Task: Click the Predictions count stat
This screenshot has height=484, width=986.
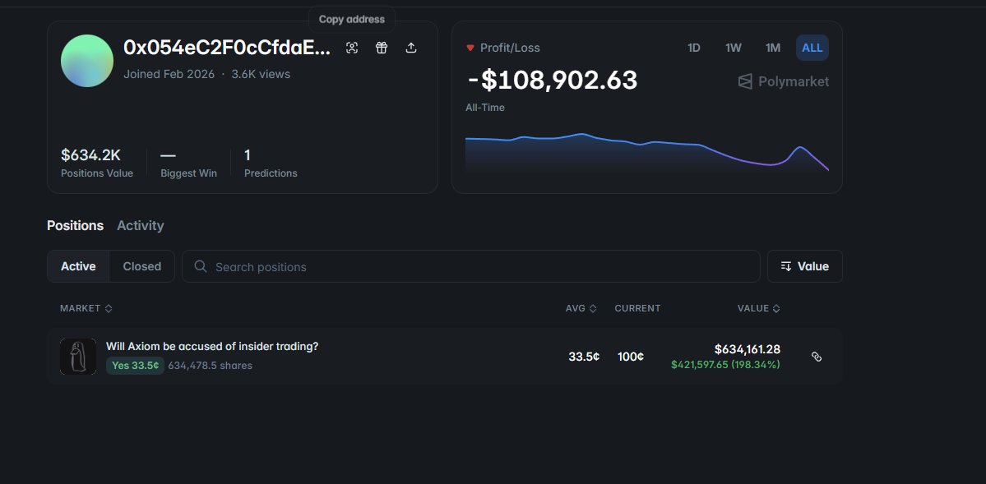Action: pyautogui.click(x=271, y=163)
